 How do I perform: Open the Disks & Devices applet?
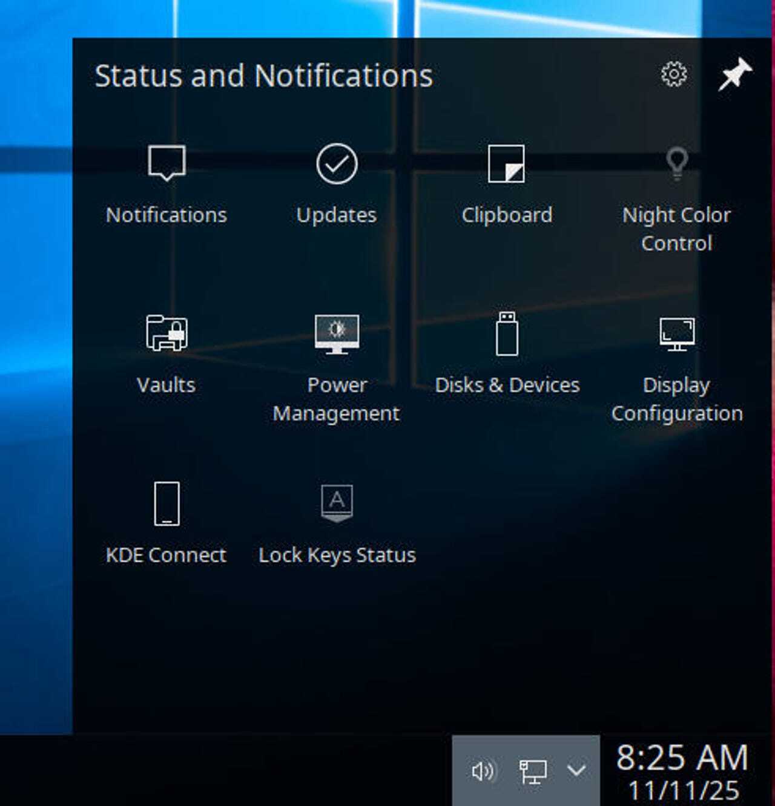(507, 334)
